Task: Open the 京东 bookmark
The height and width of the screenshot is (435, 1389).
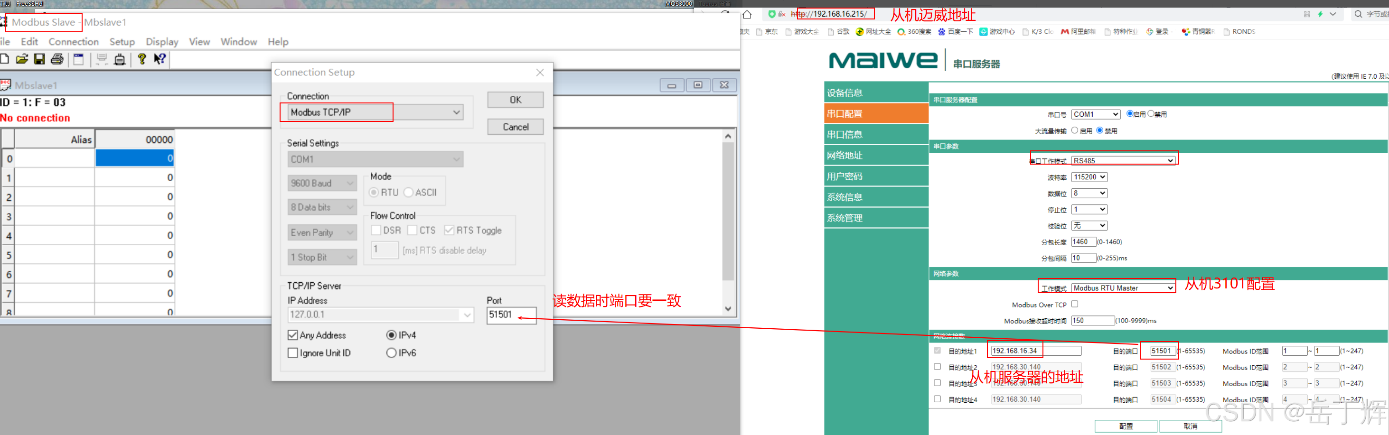Action: (767, 32)
